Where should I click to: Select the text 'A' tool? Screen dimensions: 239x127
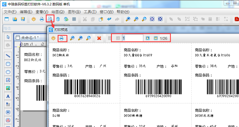point(8,96)
